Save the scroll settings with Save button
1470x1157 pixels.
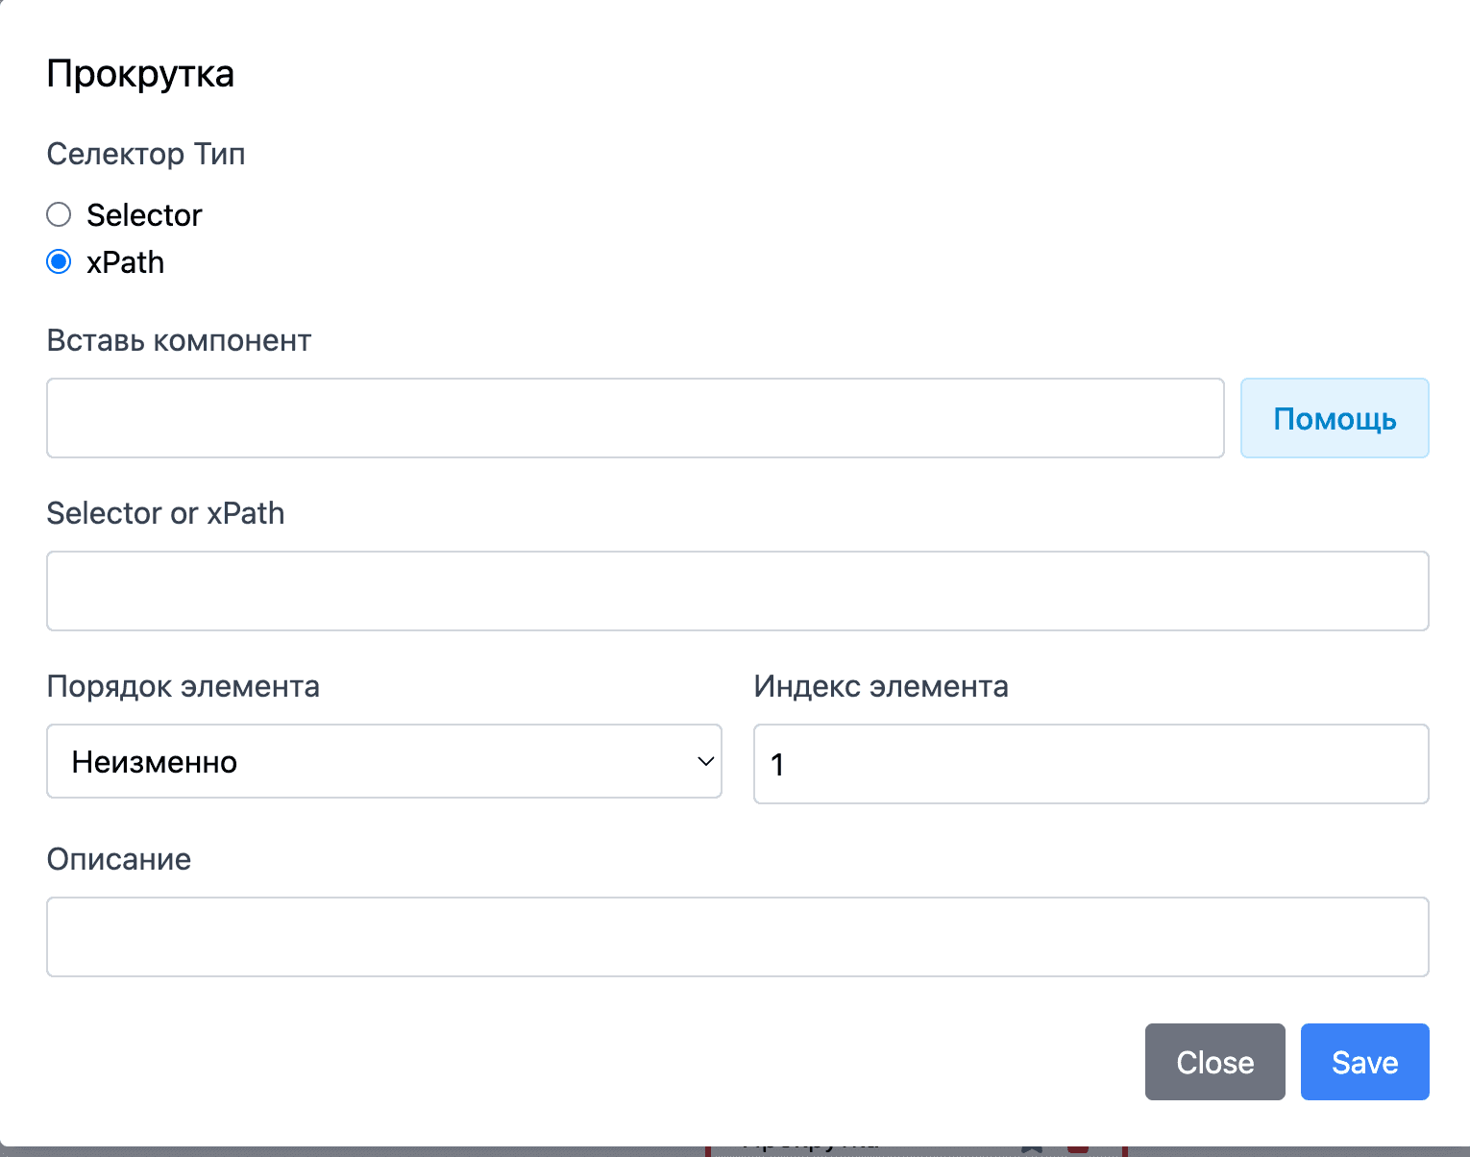click(x=1364, y=1062)
